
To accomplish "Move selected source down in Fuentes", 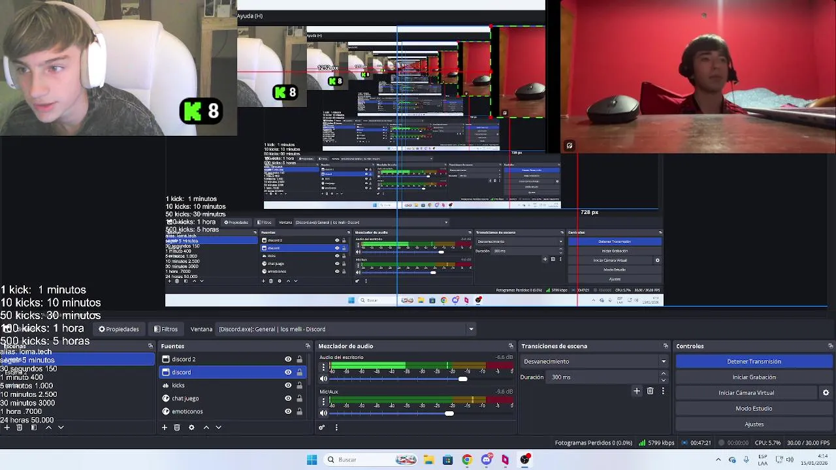I will 219,428.
